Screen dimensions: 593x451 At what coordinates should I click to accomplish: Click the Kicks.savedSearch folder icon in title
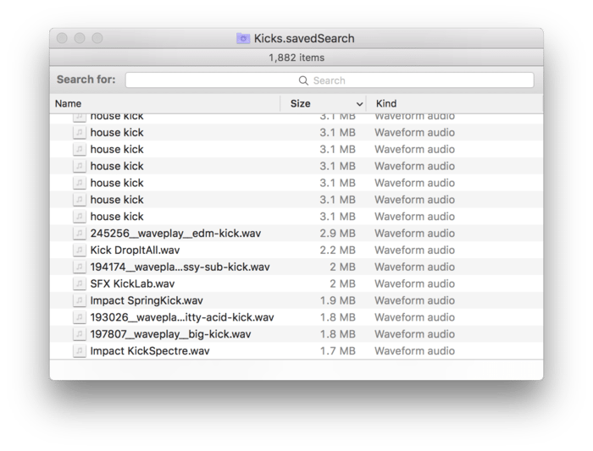[x=243, y=38]
